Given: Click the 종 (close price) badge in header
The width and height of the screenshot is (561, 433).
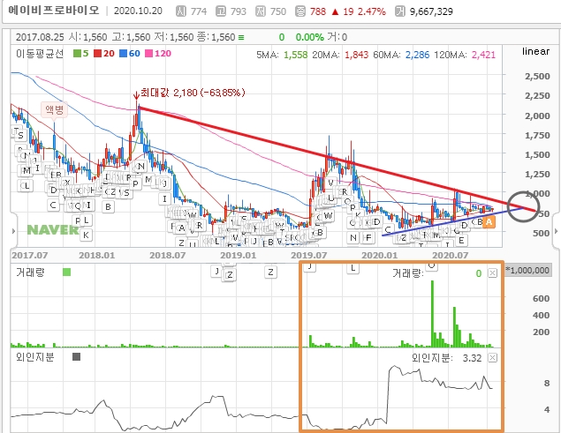Looking at the screenshot, I should click(x=300, y=11).
